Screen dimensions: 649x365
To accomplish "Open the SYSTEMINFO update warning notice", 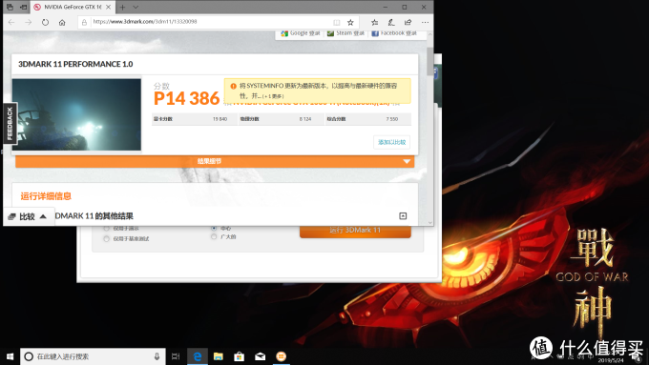I will pyautogui.click(x=318, y=91).
